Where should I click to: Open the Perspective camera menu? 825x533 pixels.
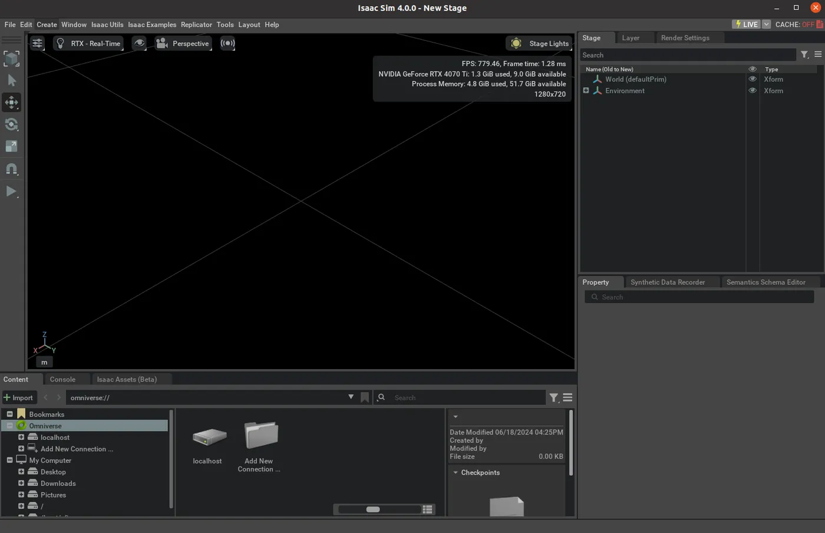point(183,43)
